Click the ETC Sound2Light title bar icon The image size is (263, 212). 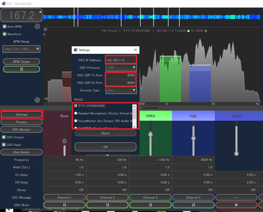click(4, 4)
